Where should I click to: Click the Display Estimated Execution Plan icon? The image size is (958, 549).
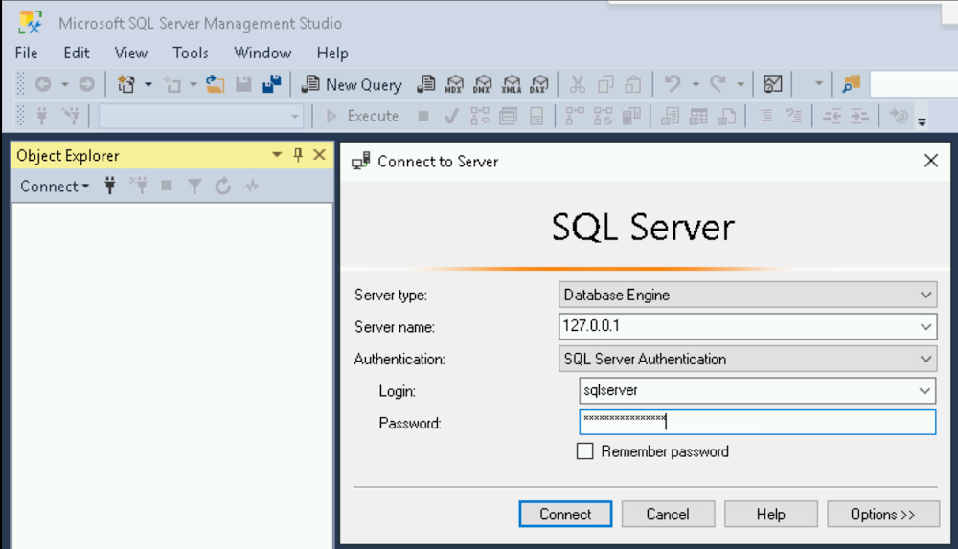pyautogui.click(x=480, y=116)
